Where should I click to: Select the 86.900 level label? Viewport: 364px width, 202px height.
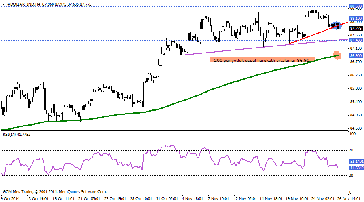(356, 56)
